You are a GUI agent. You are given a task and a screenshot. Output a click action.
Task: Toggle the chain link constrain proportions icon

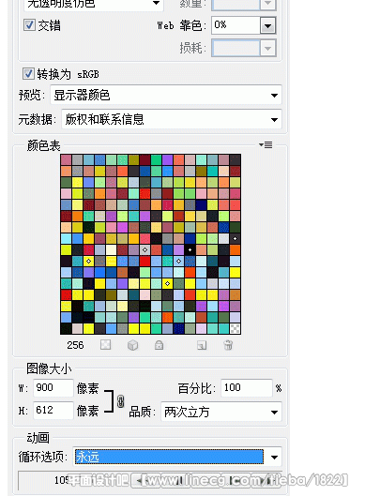(121, 401)
